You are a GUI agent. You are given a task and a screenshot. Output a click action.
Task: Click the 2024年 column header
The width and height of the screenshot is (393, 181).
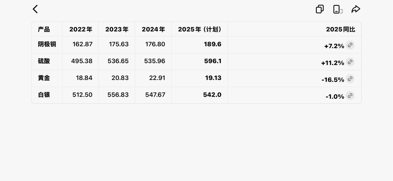(153, 29)
